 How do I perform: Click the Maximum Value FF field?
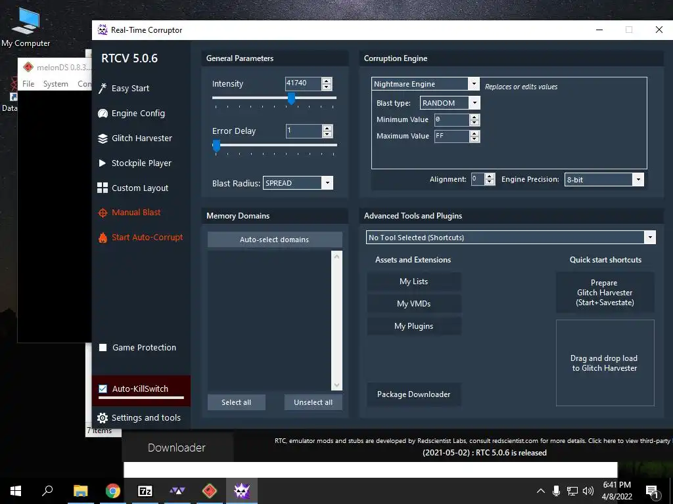(x=452, y=136)
